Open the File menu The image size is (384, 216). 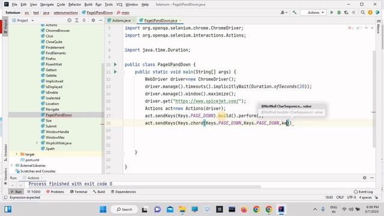14,4
